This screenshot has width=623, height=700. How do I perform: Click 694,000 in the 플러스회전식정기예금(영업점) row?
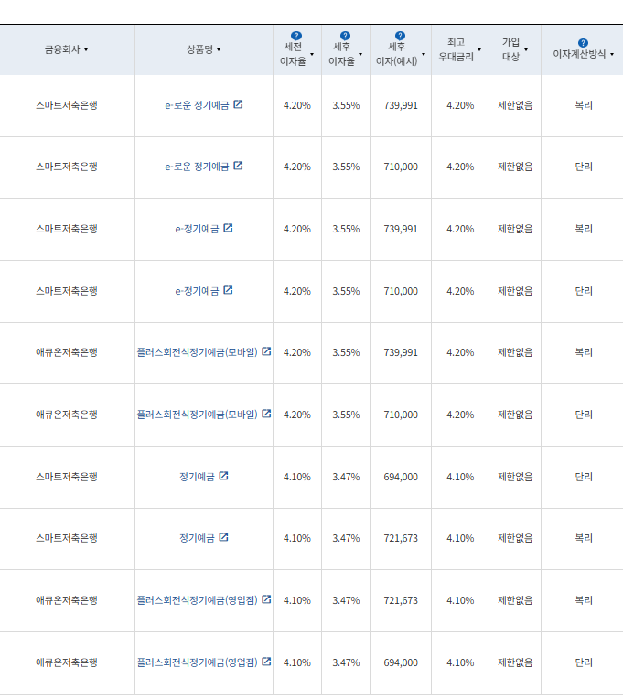(401, 662)
